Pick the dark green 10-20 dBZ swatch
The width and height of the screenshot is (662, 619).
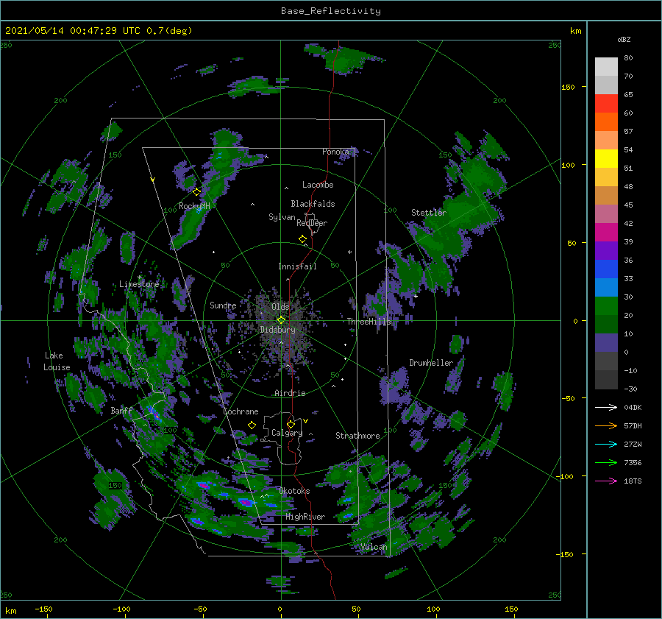(606, 325)
